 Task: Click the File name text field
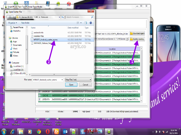47,80
